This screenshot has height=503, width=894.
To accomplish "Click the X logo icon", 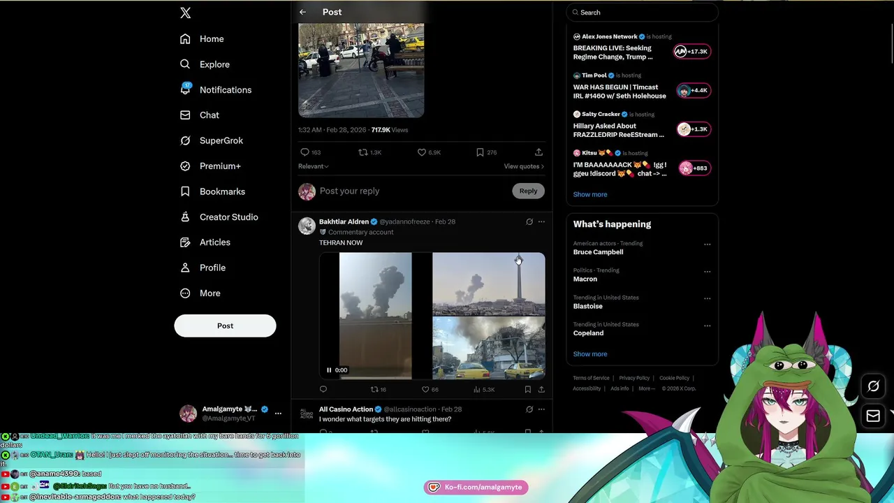I will pos(185,13).
